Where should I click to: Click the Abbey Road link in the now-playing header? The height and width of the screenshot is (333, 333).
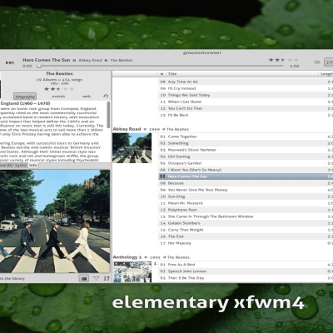[90, 60]
